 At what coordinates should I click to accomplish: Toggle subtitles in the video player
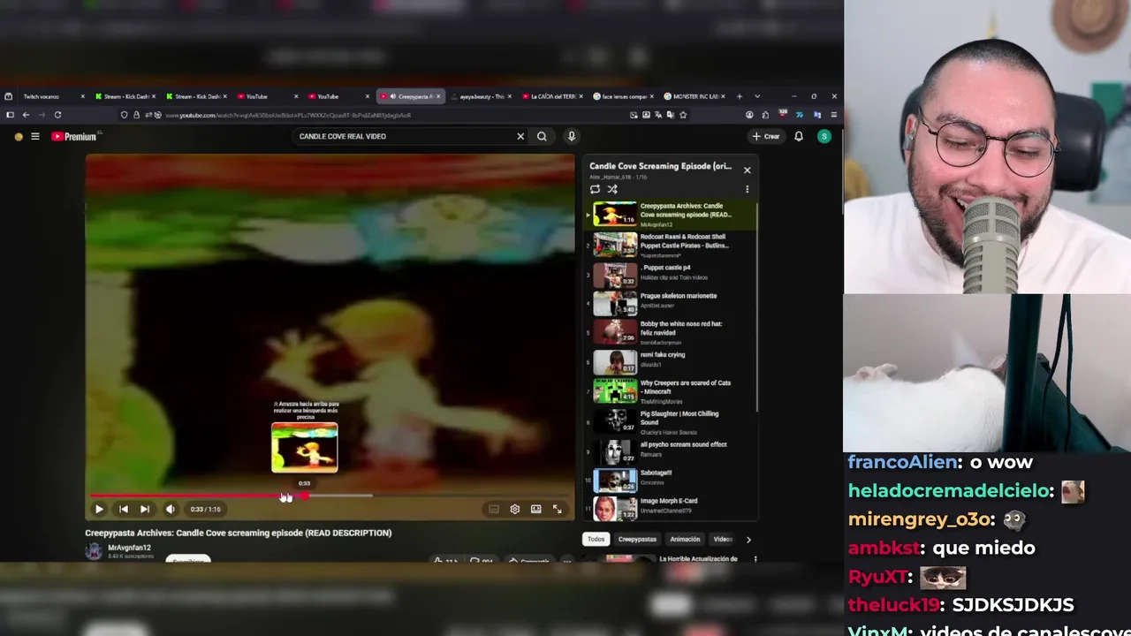point(494,509)
